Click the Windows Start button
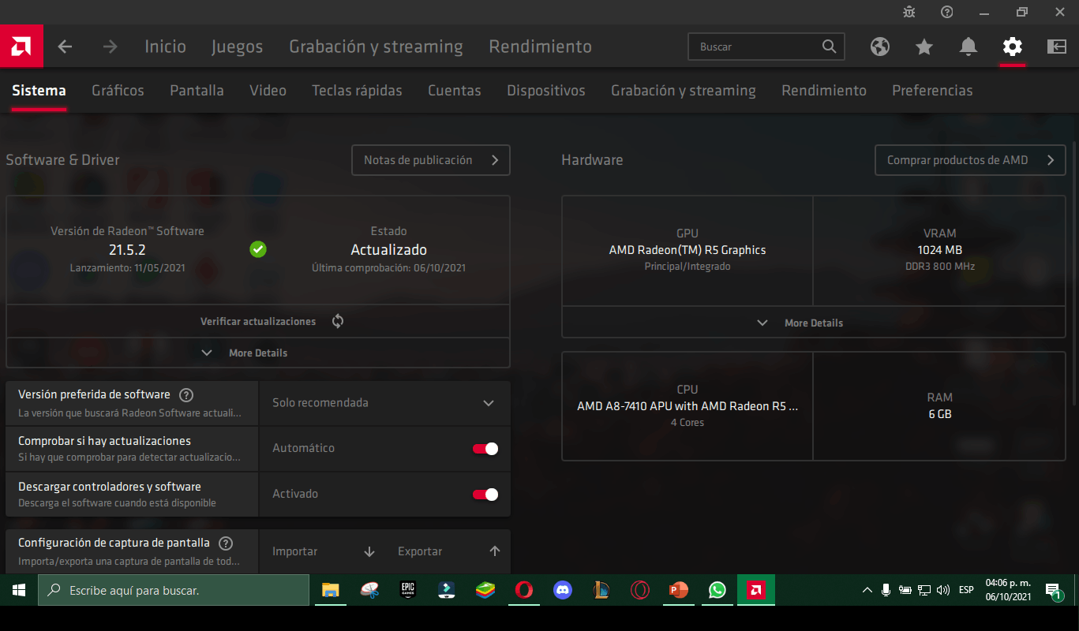The width and height of the screenshot is (1079, 631). [19, 590]
